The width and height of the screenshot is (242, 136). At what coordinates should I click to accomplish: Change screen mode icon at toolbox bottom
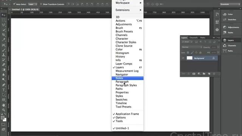point(3,129)
